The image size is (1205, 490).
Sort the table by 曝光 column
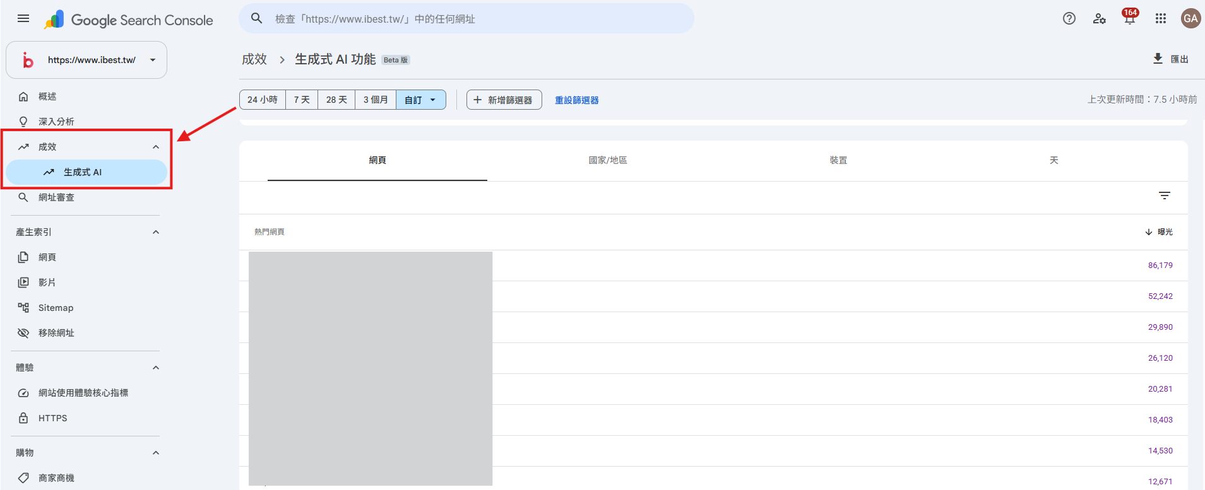1159,232
